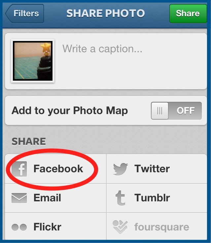211x243 pixels.
Task: Click the green Share button
Action: 188,14
